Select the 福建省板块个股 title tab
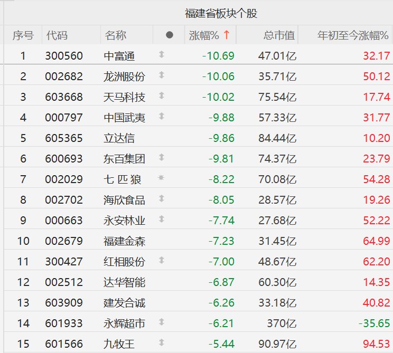 click(x=221, y=13)
